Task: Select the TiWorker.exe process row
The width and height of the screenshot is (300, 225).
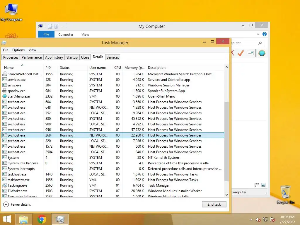Action: [113, 191]
